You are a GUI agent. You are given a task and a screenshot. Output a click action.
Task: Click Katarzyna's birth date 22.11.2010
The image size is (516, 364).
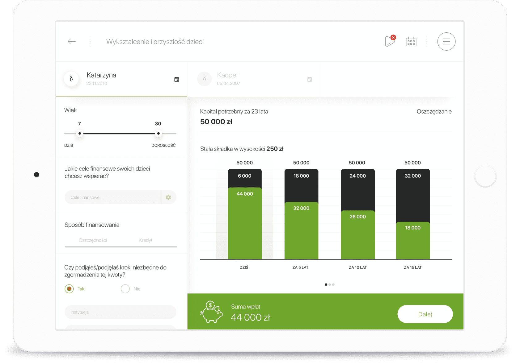click(97, 83)
